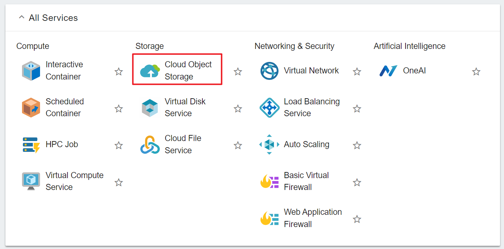Click the Artificial Intelligence category heading

click(x=409, y=46)
